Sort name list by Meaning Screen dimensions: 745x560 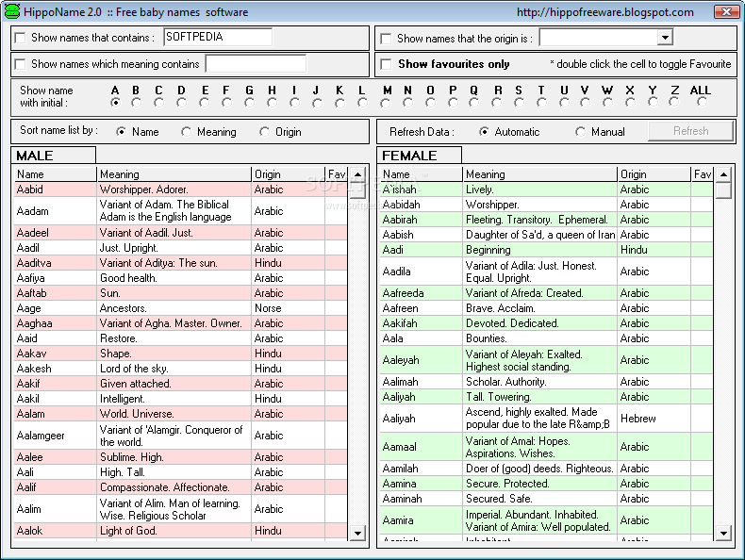click(x=186, y=132)
